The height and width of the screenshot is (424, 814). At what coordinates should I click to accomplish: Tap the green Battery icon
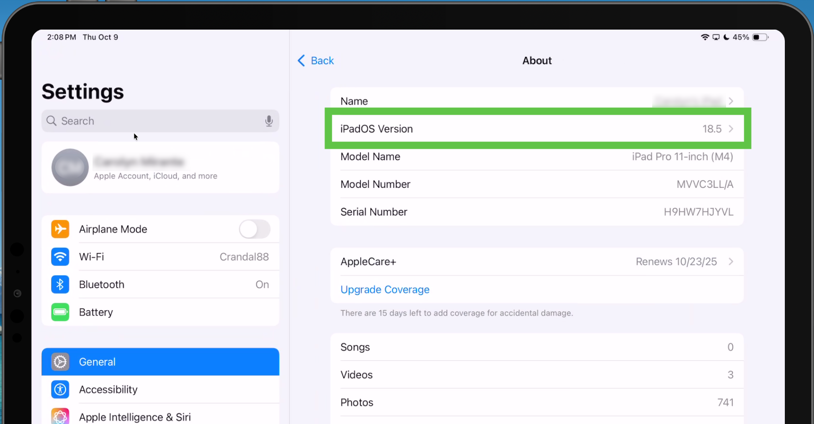(60, 312)
